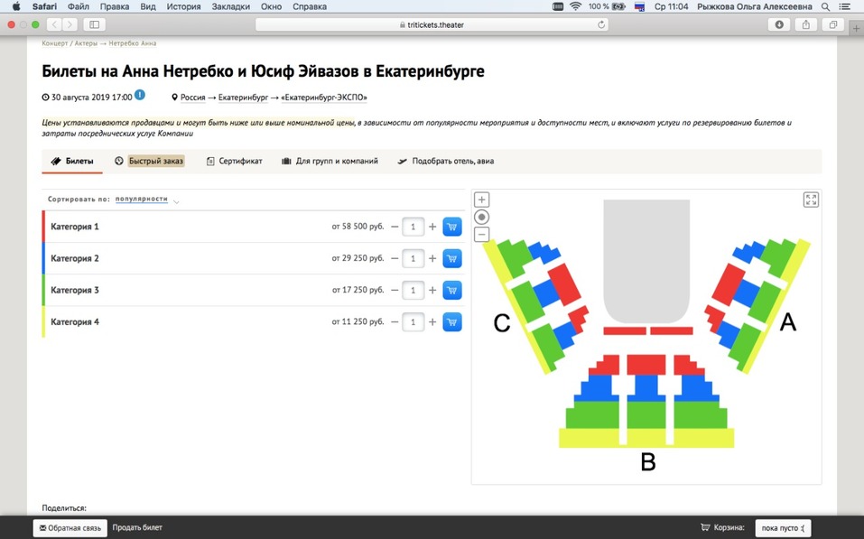Image resolution: width=864 pixels, height=539 pixels.
Task: Click the Екатеринбург-ЭКСПО venue link
Action: tap(324, 98)
